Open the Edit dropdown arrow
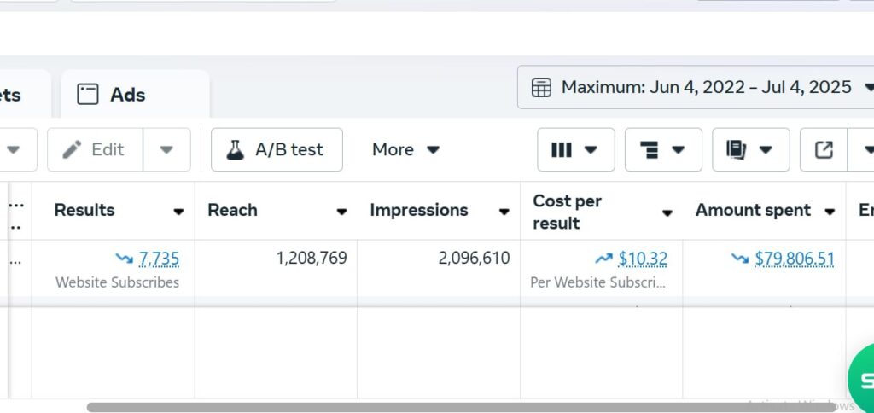The width and height of the screenshot is (874, 413). pyautogui.click(x=166, y=150)
